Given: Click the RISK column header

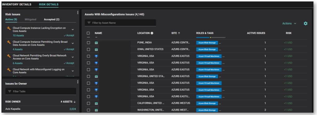Looking at the screenshot, I should 289,33.
